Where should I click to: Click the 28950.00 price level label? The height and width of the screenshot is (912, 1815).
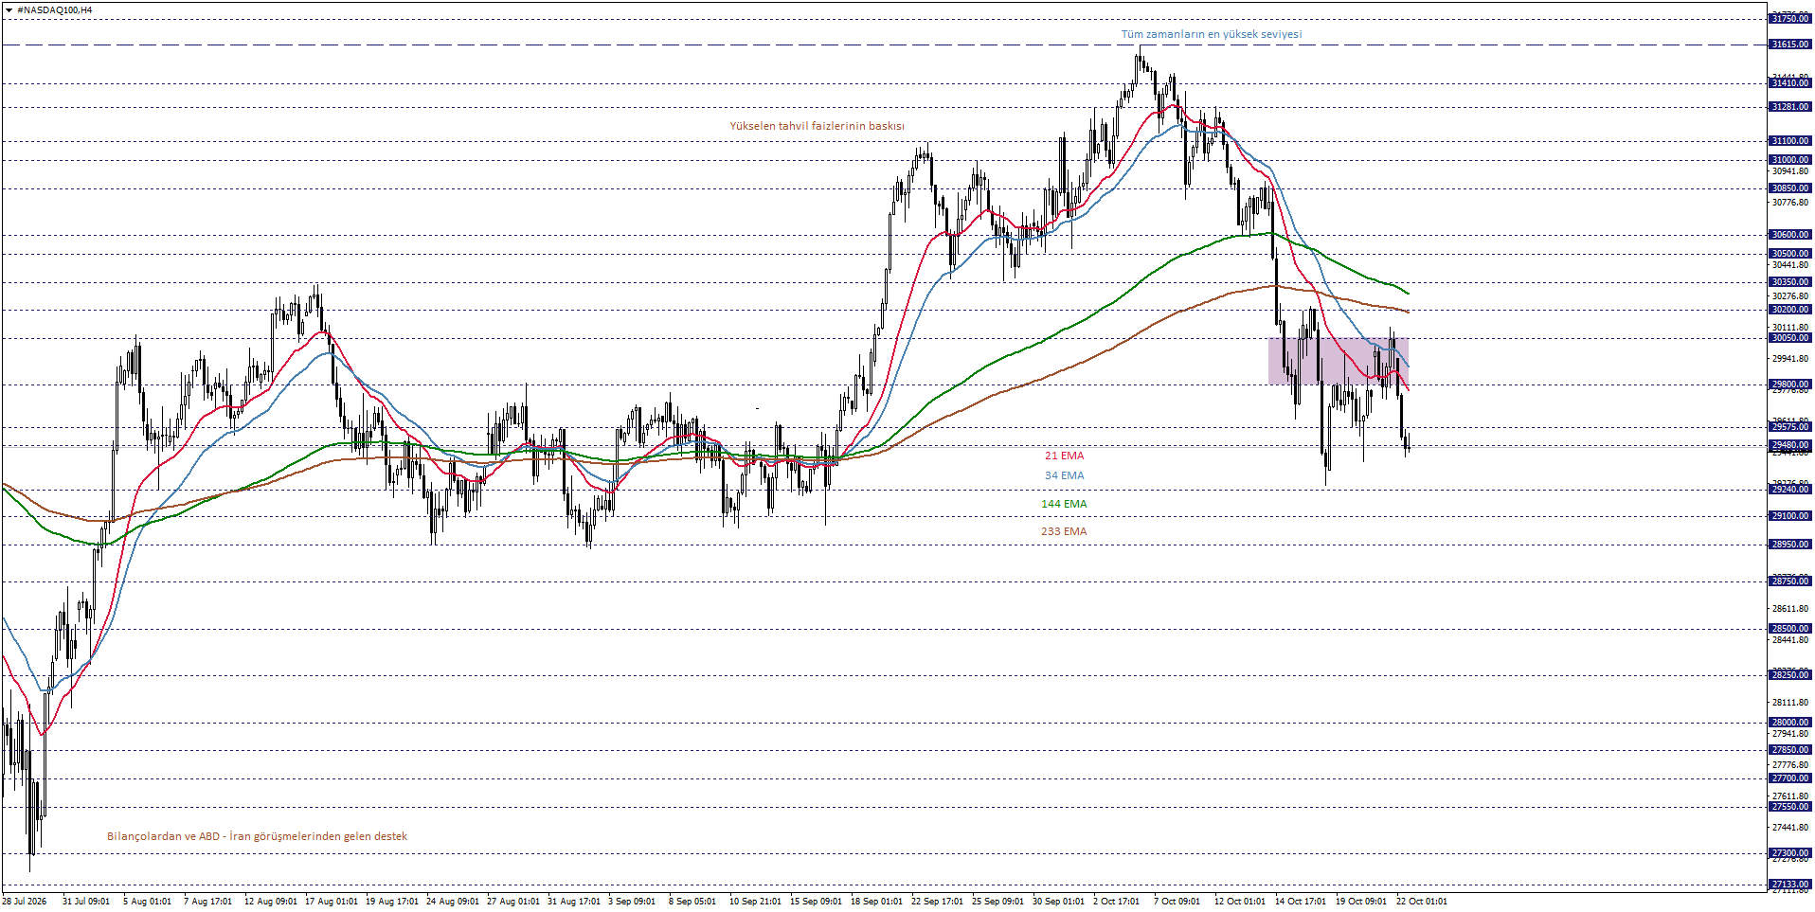tap(1789, 545)
